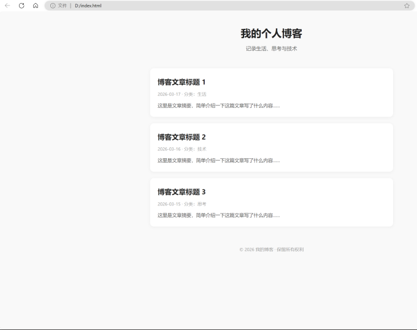
Task: Click the D:/index.html address field
Action: point(88,6)
